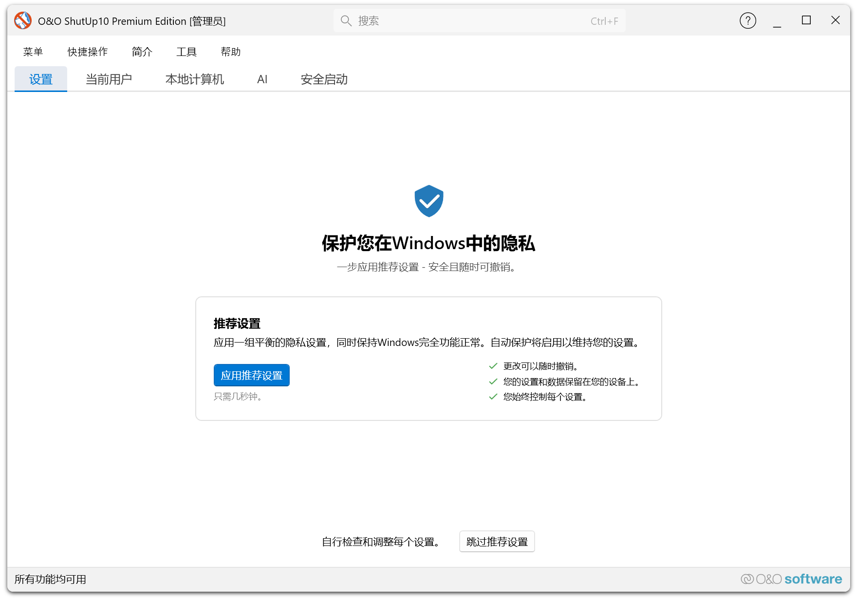Open the 菜单 menu

click(33, 52)
